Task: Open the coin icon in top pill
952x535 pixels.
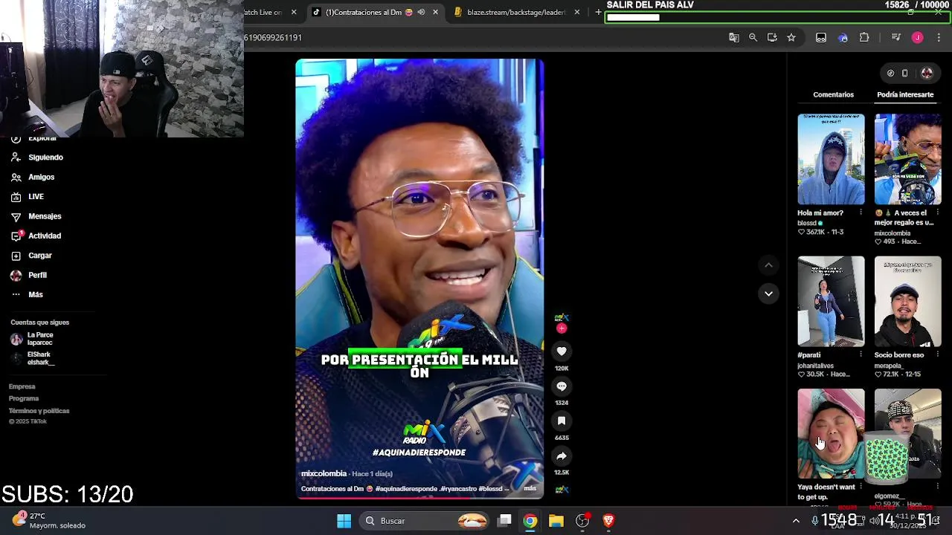Action: pos(890,73)
